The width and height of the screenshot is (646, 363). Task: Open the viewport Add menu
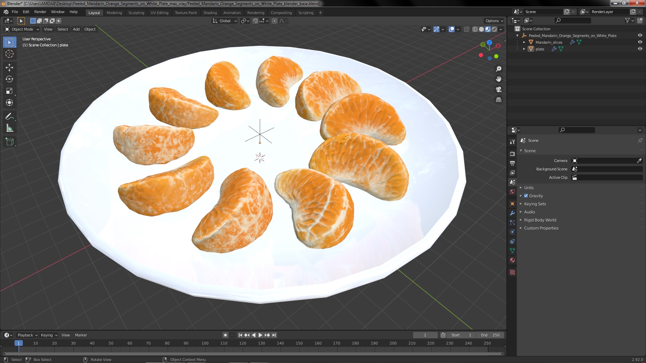click(x=76, y=29)
